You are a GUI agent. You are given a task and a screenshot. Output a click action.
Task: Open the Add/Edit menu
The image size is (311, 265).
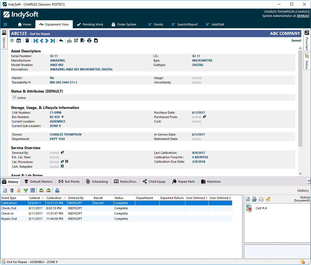coord(215,24)
